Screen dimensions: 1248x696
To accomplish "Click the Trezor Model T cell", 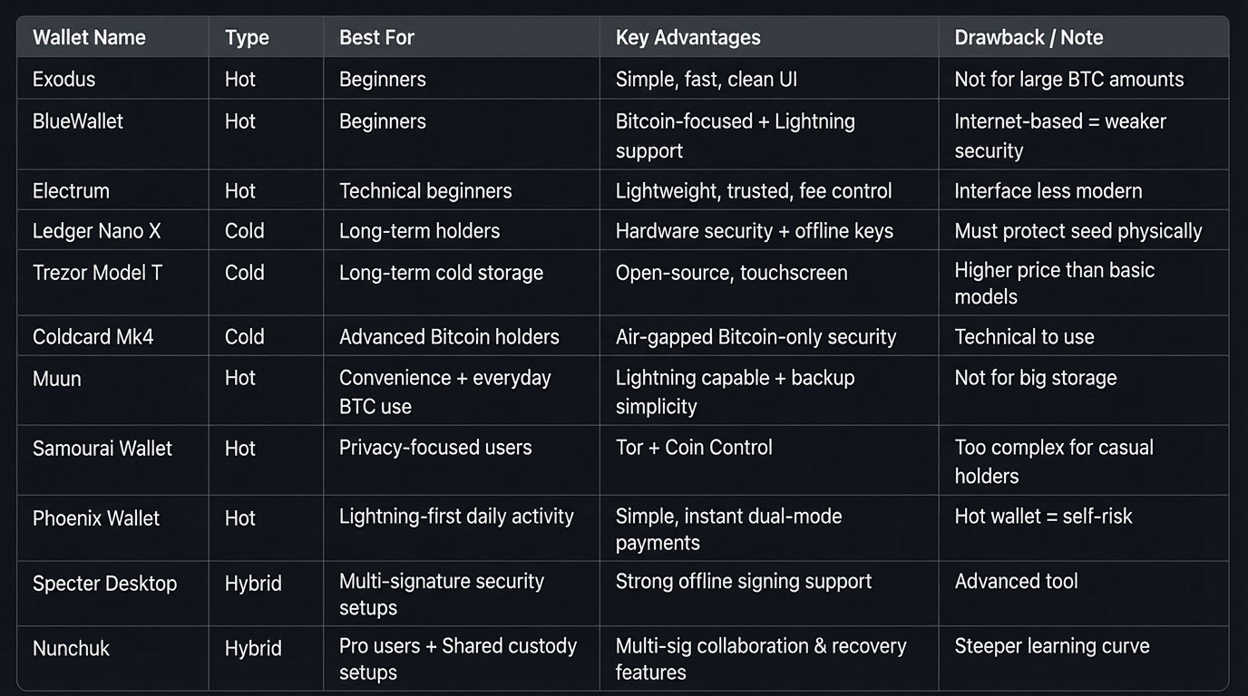I will tap(97, 273).
